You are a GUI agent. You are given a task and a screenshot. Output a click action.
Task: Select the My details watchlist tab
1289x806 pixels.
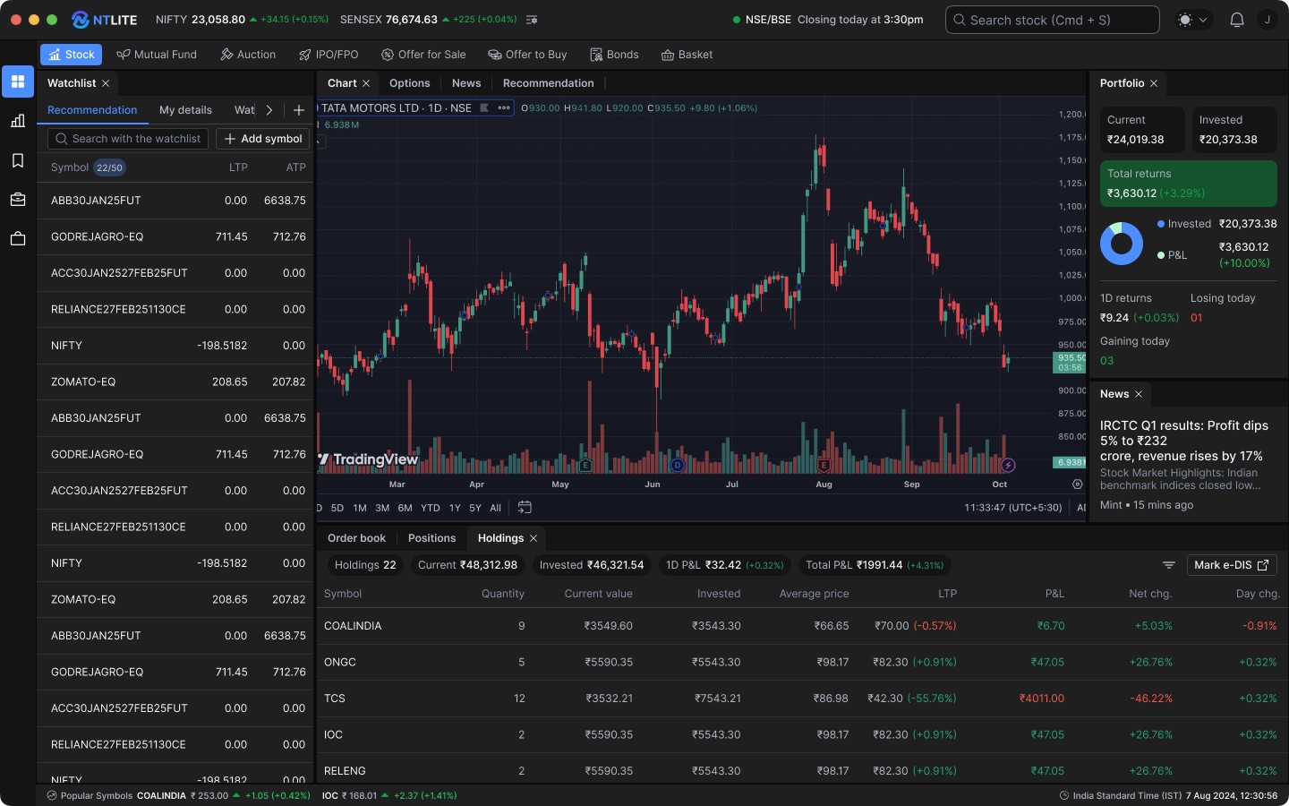185,110
